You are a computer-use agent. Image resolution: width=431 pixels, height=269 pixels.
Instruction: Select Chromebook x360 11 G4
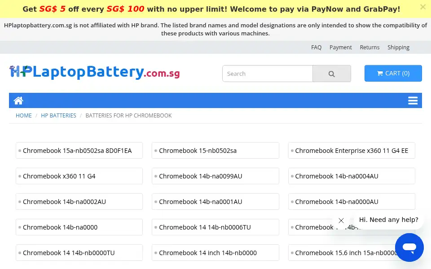[79, 176]
